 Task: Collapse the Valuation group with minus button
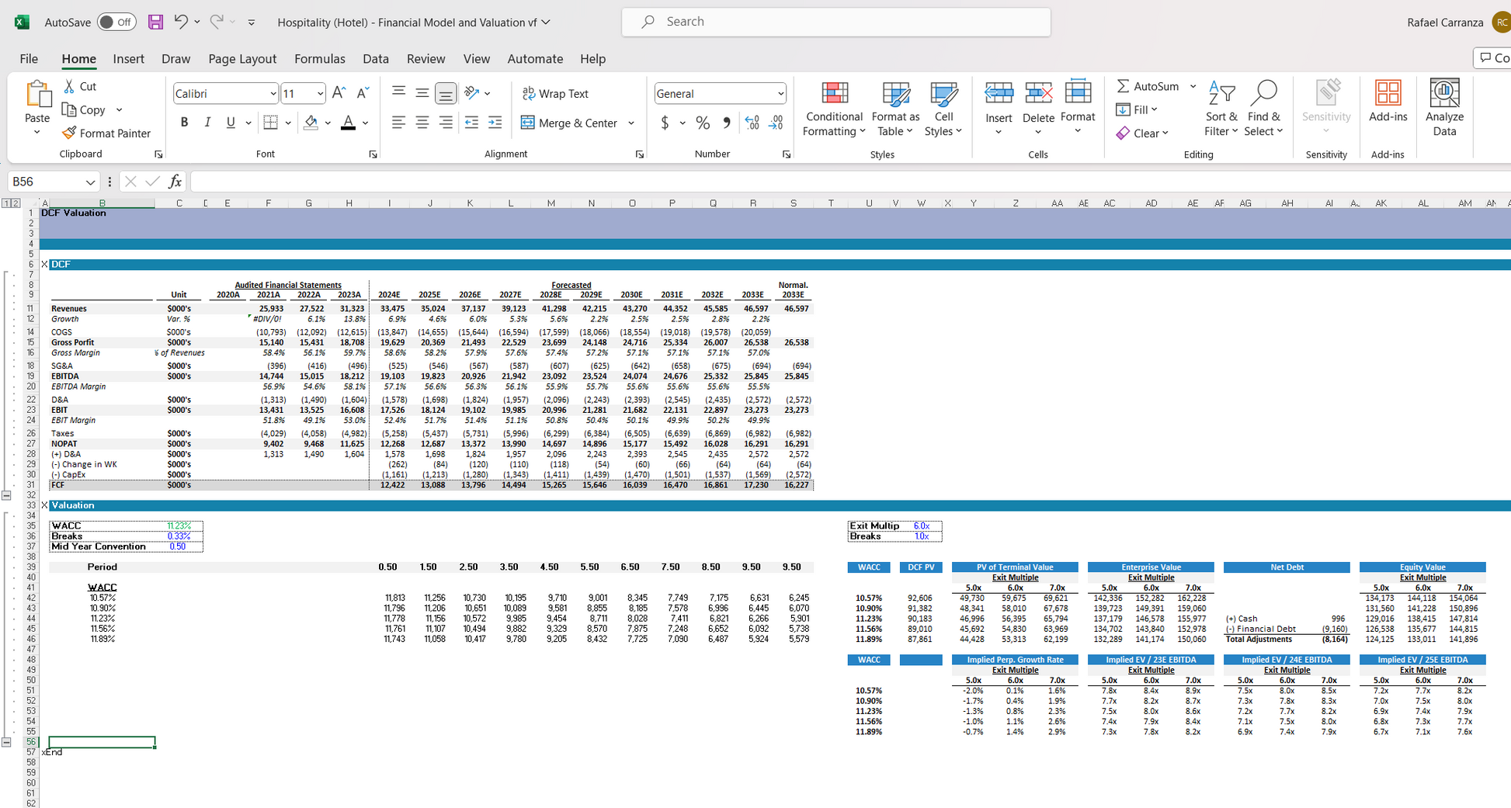(6, 742)
